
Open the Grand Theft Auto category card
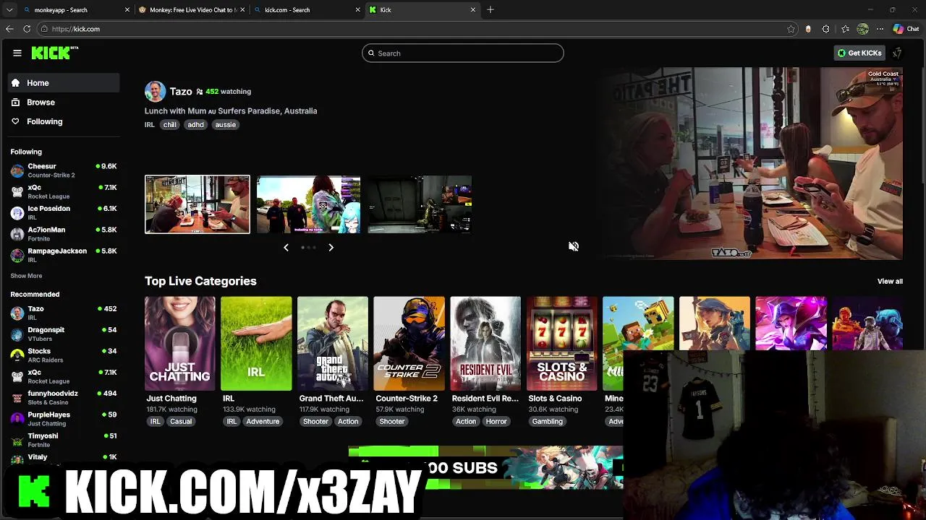[333, 344]
